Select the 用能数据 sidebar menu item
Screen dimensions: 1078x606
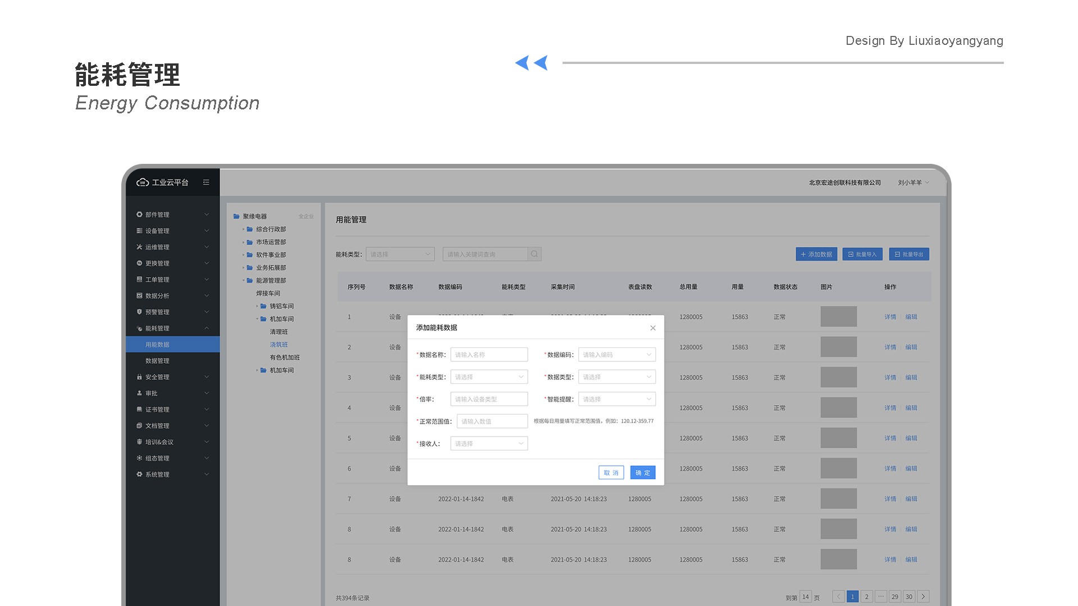[172, 345]
